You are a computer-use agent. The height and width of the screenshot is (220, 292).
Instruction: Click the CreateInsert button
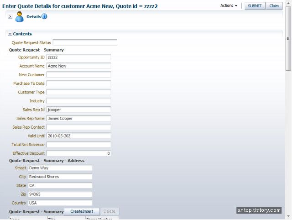(x=82, y=211)
